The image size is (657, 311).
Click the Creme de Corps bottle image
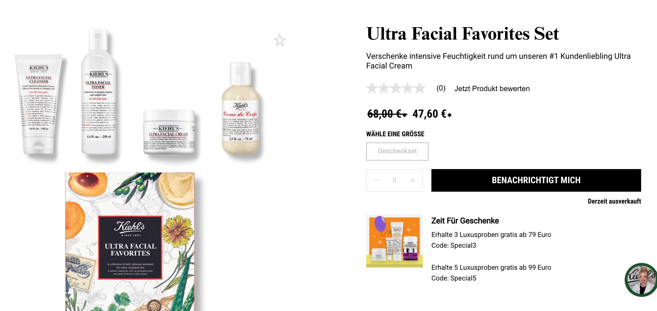click(x=240, y=108)
